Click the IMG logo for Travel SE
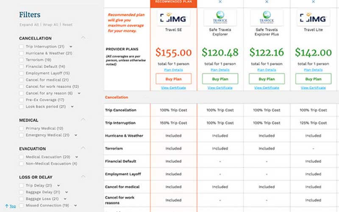339x212 pixels. coord(173,18)
